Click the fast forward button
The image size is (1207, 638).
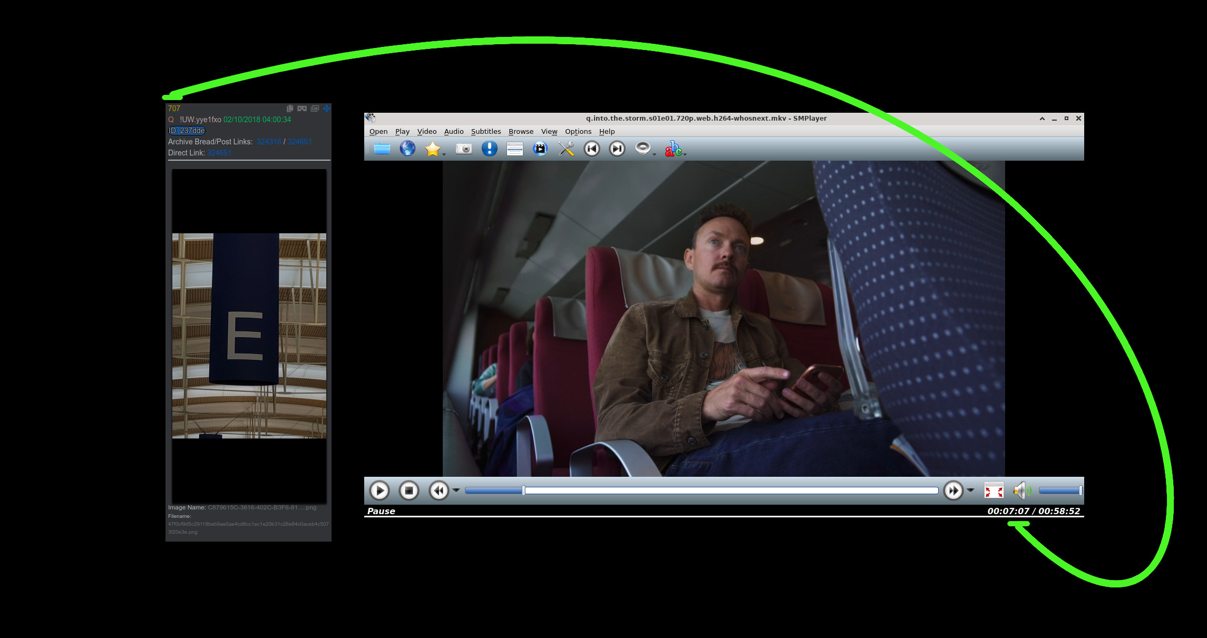coord(953,490)
